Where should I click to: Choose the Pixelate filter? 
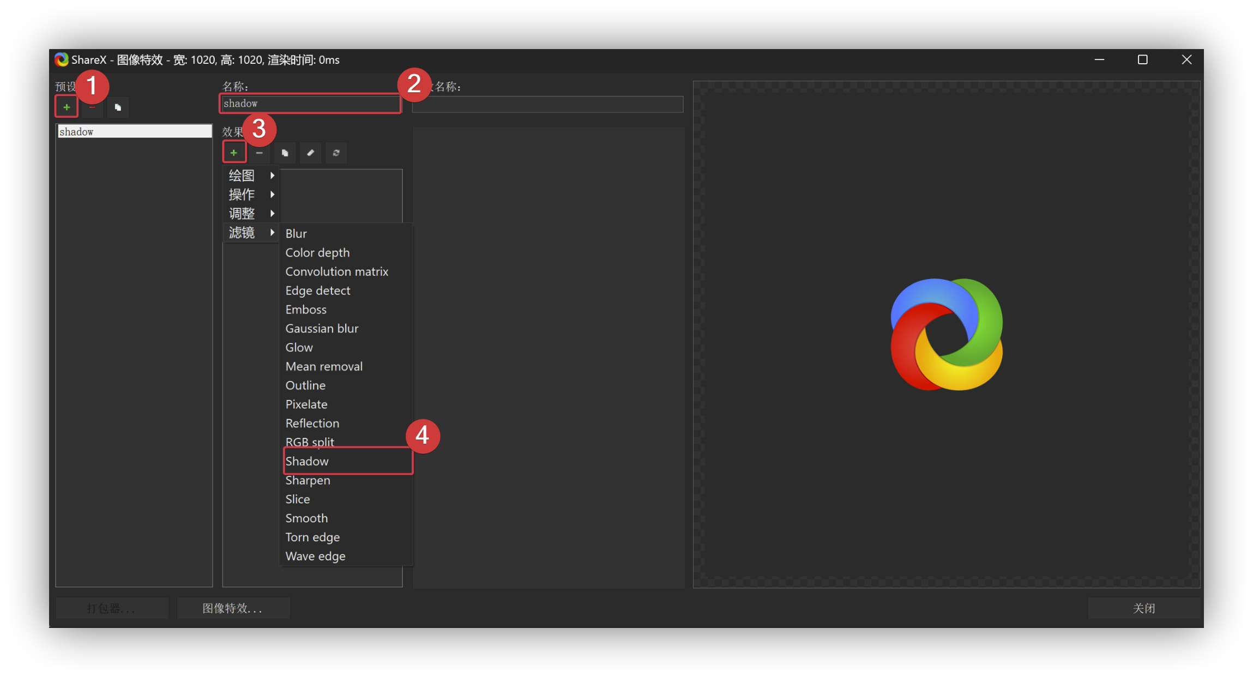click(346, 404)
